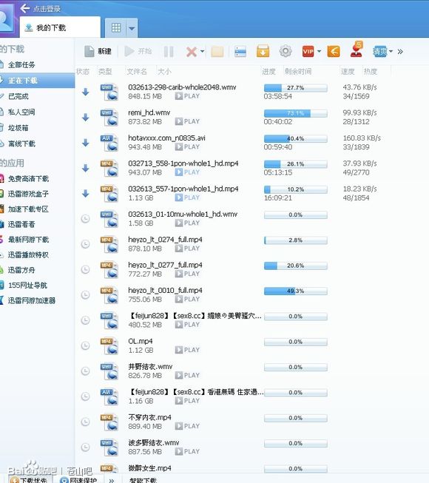The image size is (429, 483).
Task: Click the grid view icon beside 我的下载
Action: pyautogui.click(x=116, y=28)
